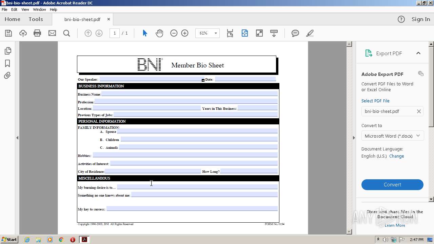Image resolution: width=434 pixels, height=244 pixels.
Task: Go to previous page arrow
Action: [x=88, y=33]
